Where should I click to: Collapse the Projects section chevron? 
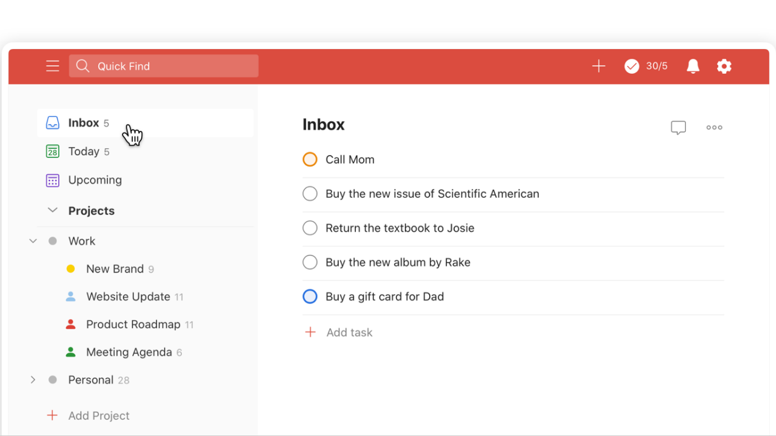[53, 210]
